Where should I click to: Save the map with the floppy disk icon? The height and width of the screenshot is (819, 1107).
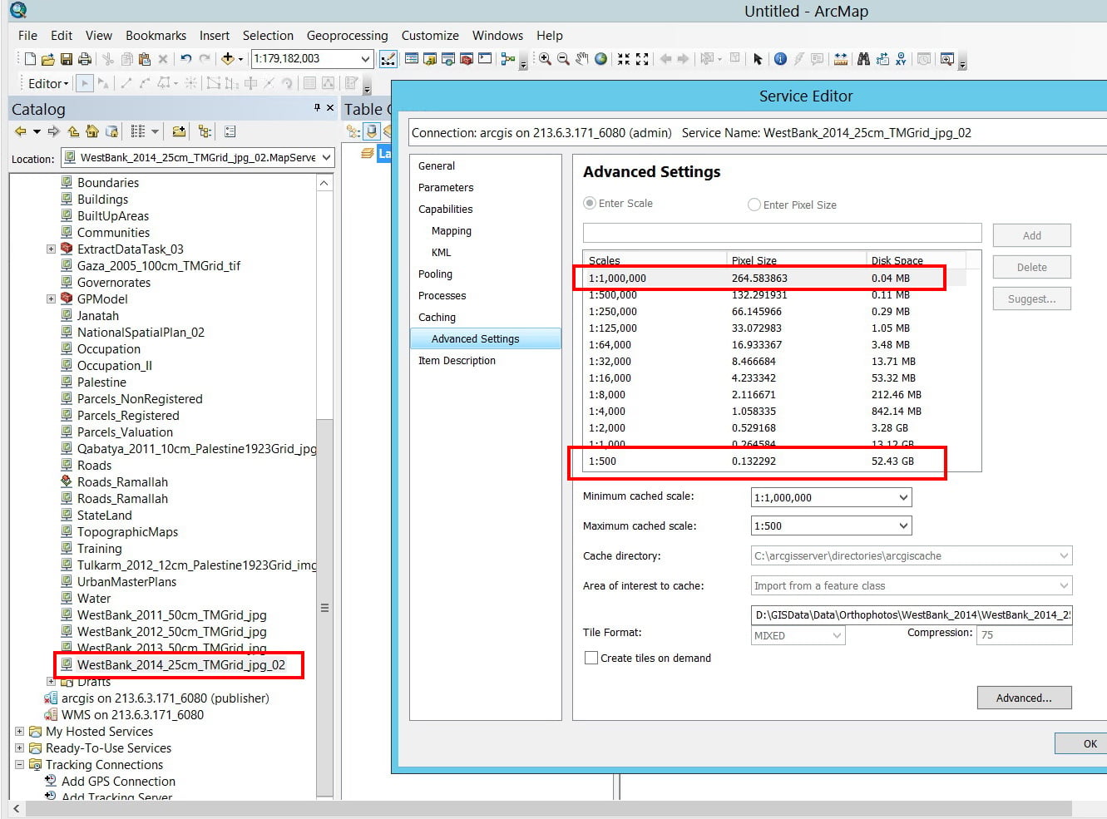66,59
